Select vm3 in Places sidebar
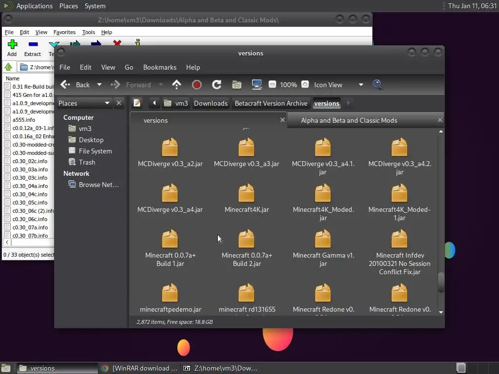 pos(85,129)
